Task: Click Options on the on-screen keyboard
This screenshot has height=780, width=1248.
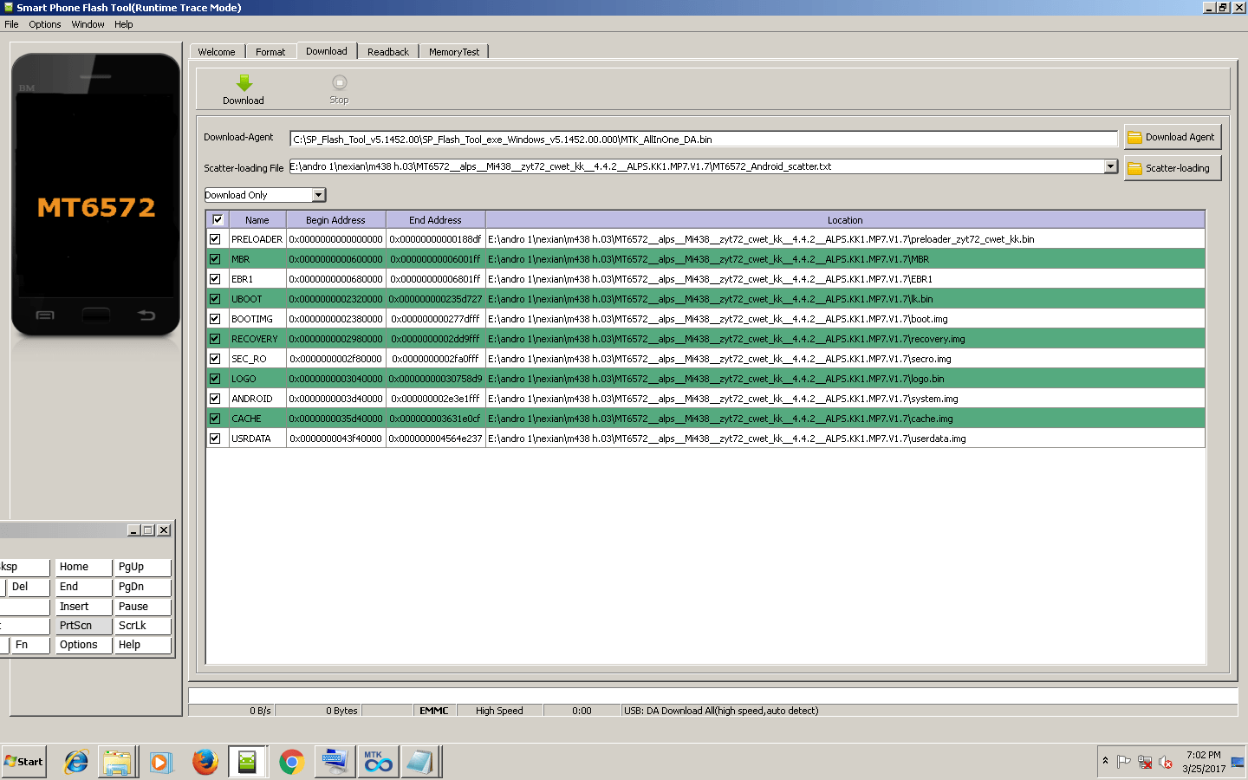Action: (x=84, y=645)
